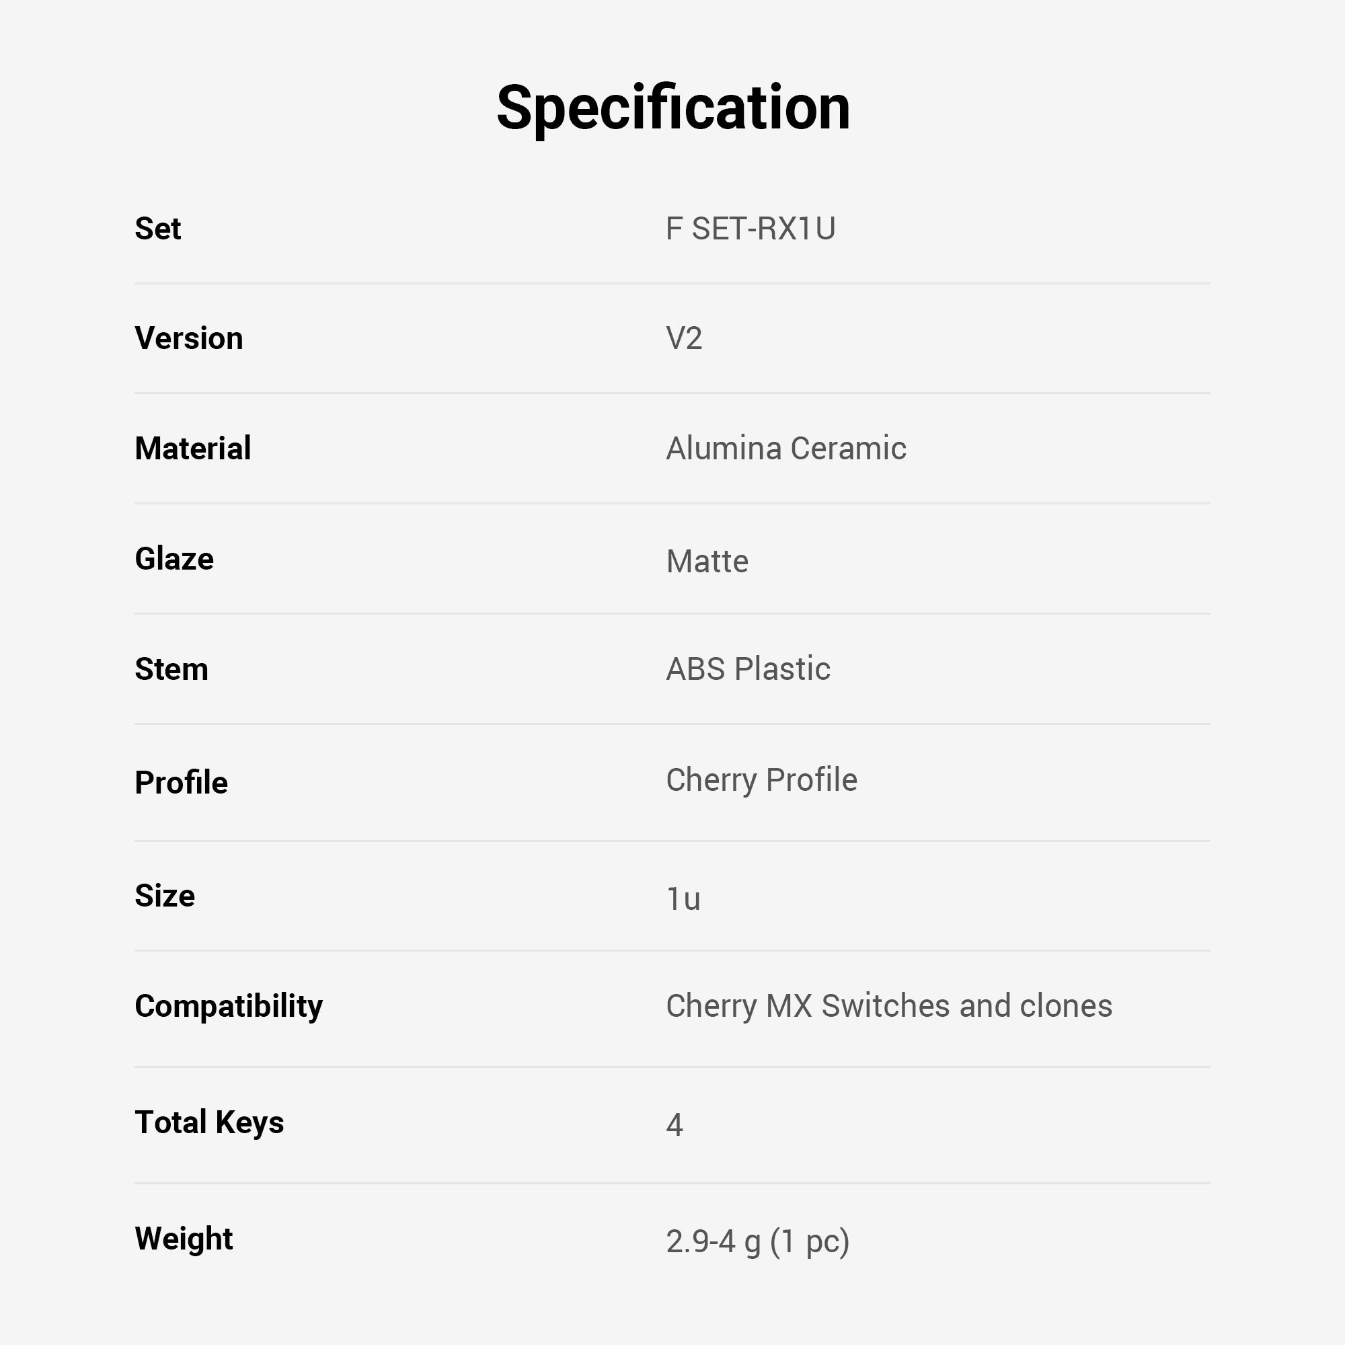
Task: Select Cherry MX Switches and clones text
Action: click(x=888, y=1006)
